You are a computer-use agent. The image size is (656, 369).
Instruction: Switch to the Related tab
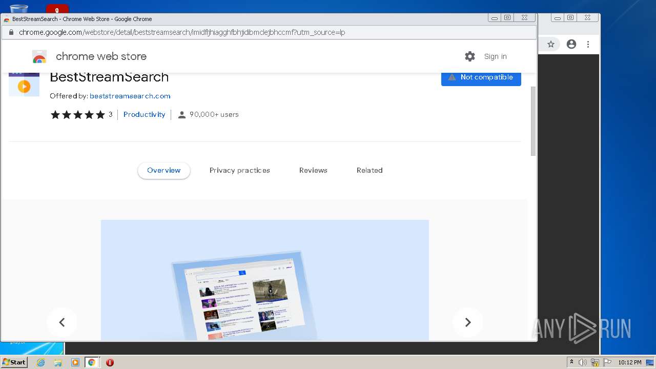370,170
